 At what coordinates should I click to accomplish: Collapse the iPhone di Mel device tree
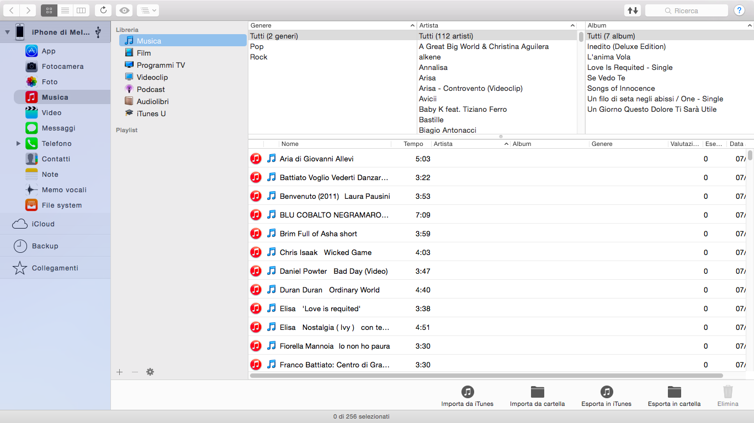7,32
